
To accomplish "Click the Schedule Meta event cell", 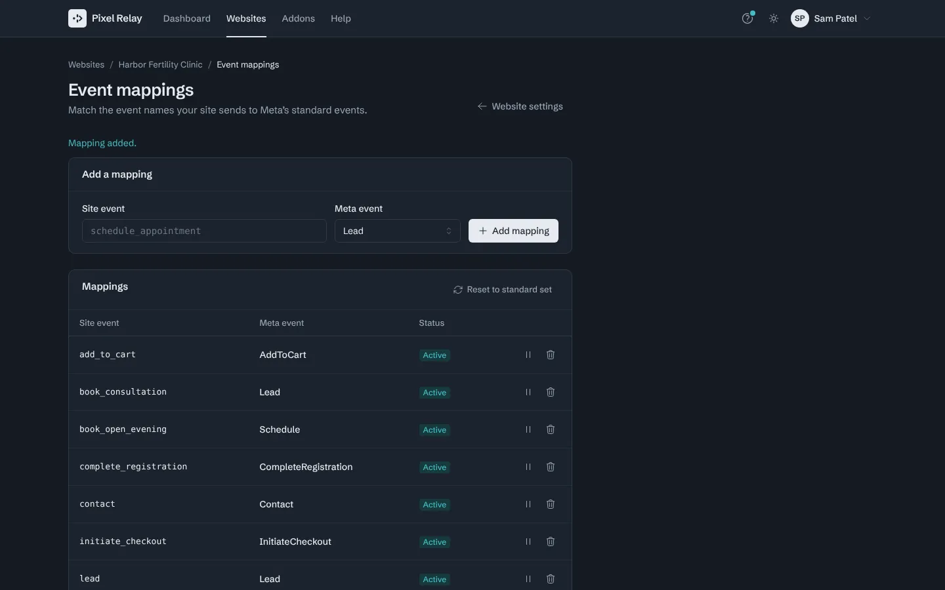I will tap(280, 429).
